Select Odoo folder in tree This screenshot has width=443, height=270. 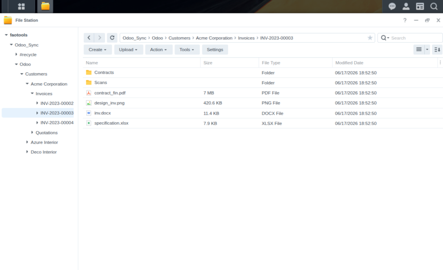coord(25,64)
